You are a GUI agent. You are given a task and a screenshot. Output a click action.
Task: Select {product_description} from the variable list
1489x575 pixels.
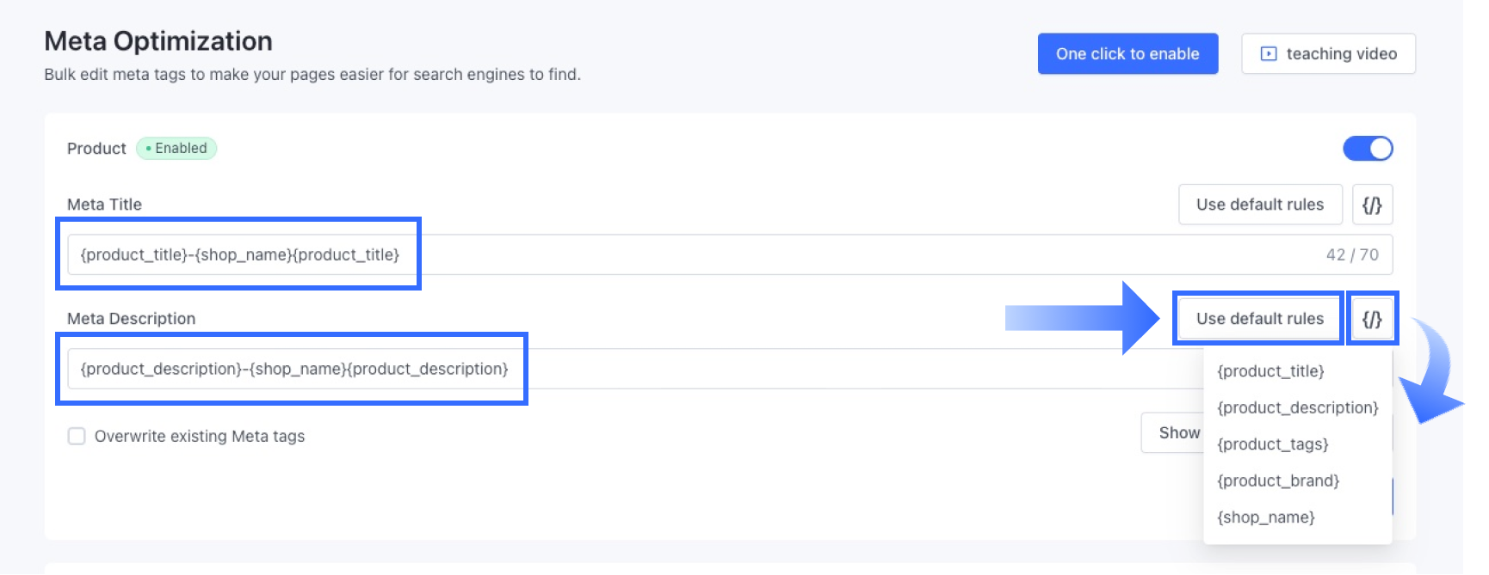pyautogui.click(x=1297, y=407)
